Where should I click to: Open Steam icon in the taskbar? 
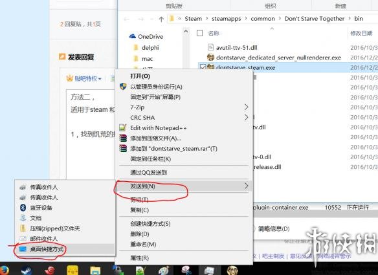27,270
